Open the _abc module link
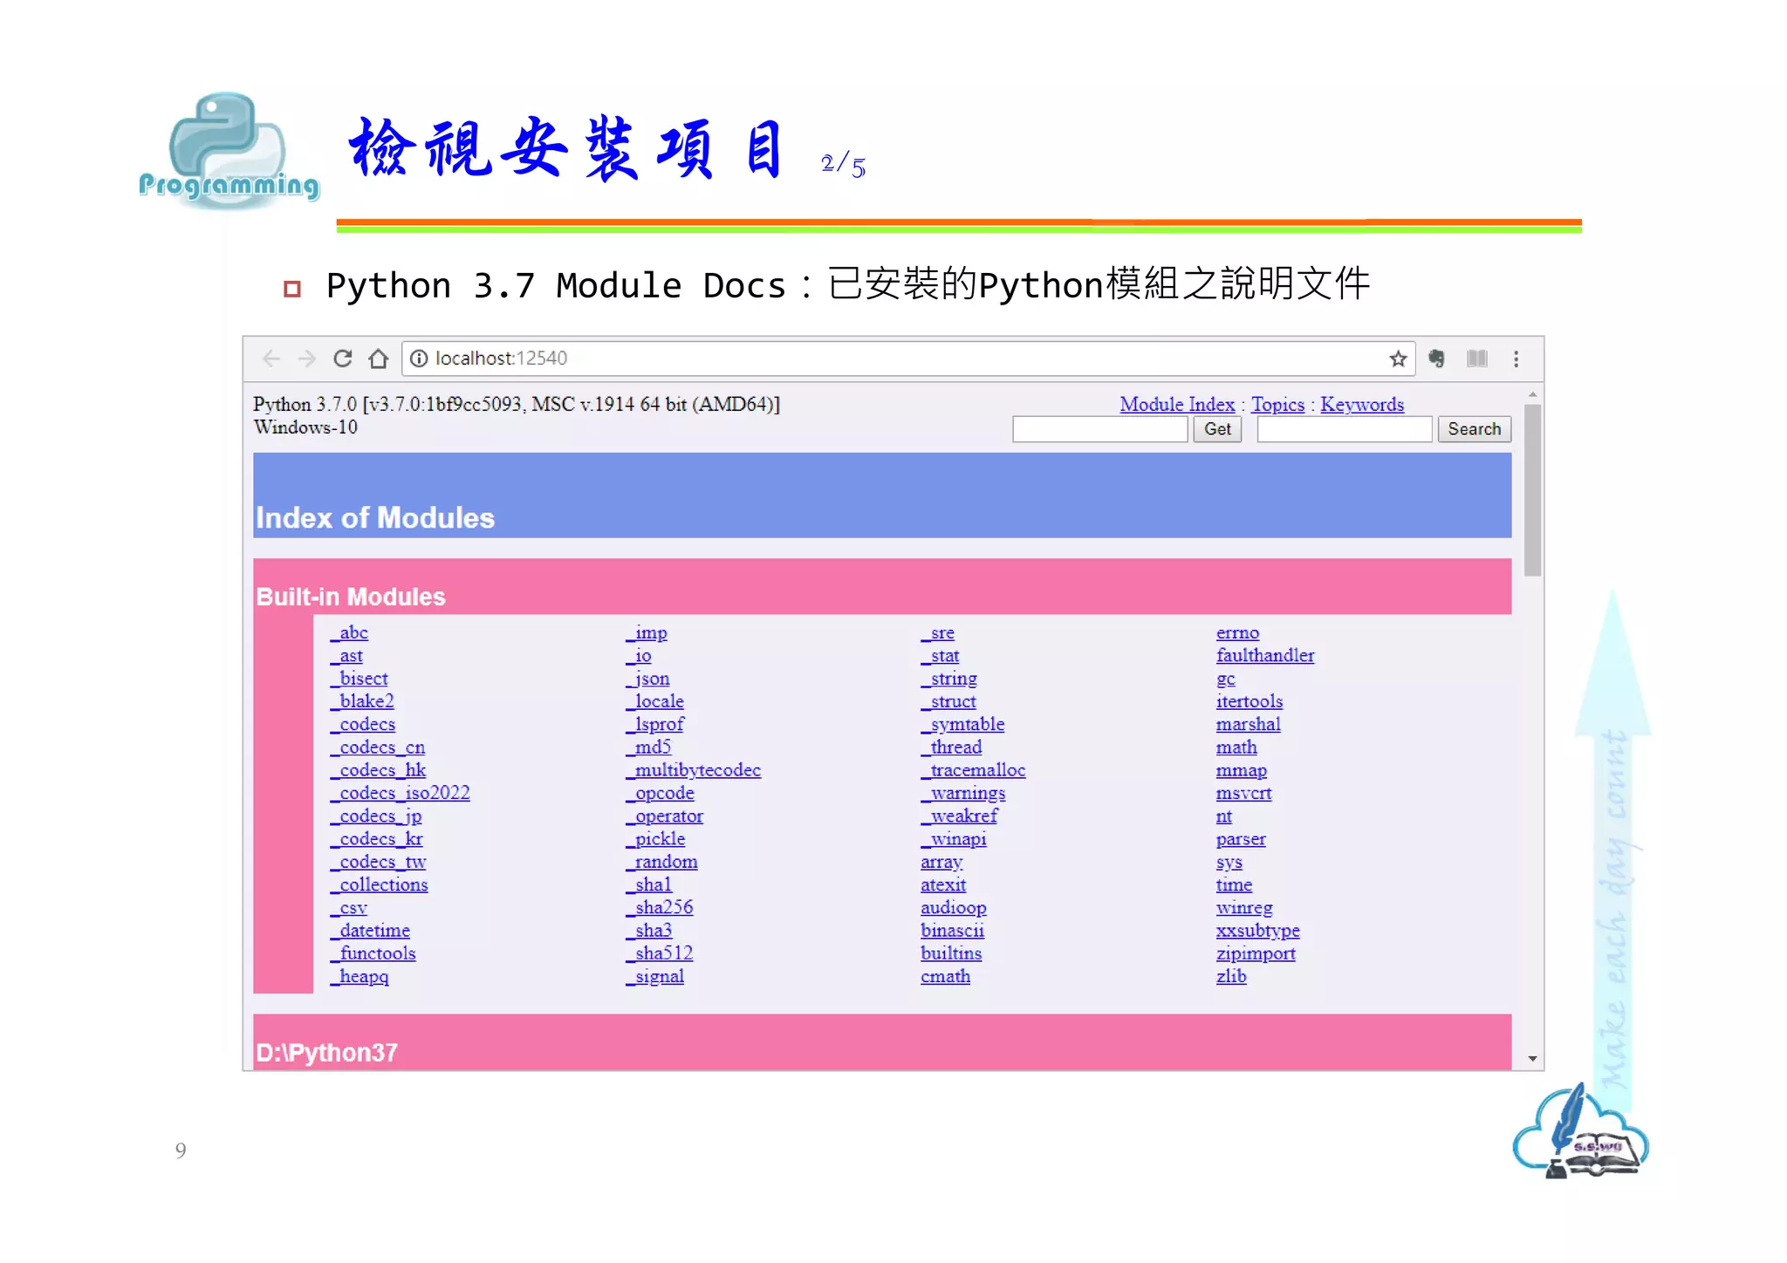 click(349, 633)
